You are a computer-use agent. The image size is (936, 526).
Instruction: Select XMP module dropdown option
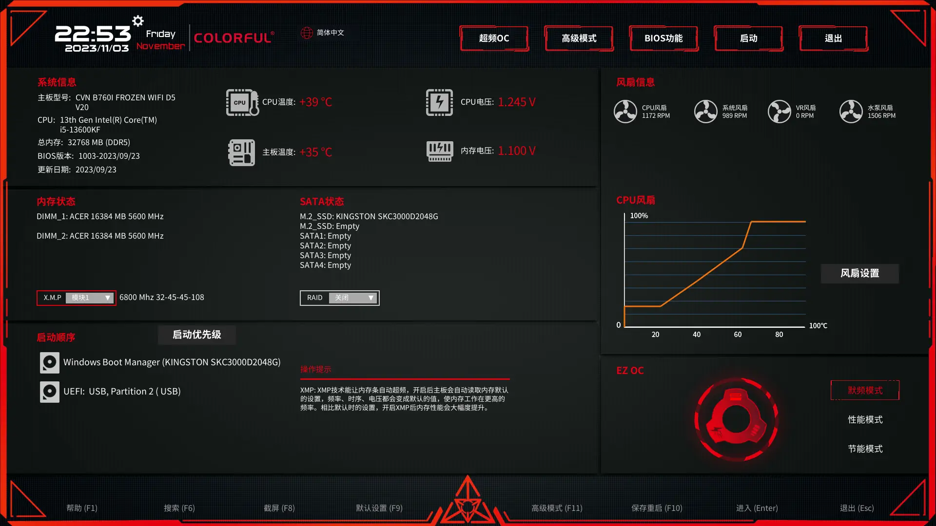click(89, 298)
